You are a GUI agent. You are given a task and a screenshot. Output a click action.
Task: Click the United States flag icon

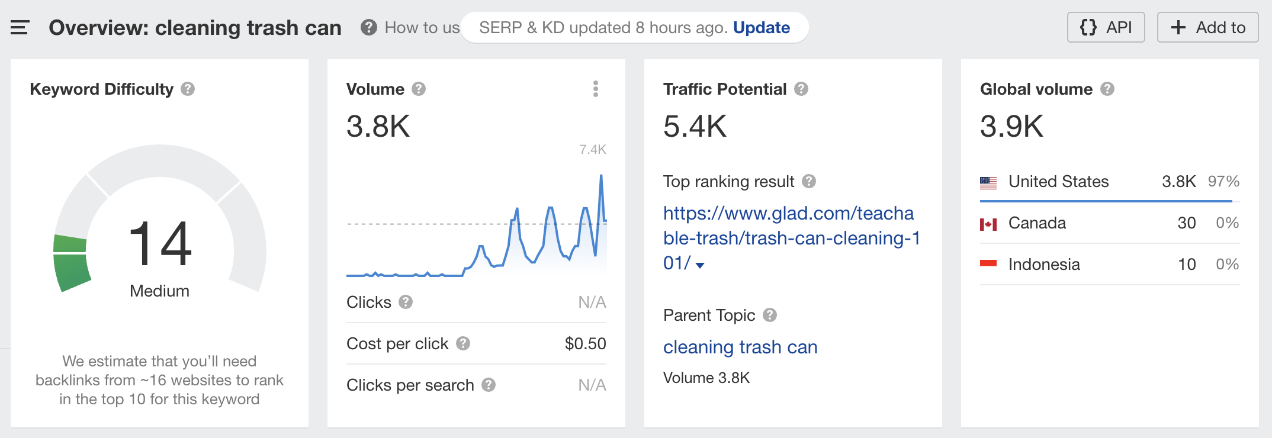tap(989, 182)
